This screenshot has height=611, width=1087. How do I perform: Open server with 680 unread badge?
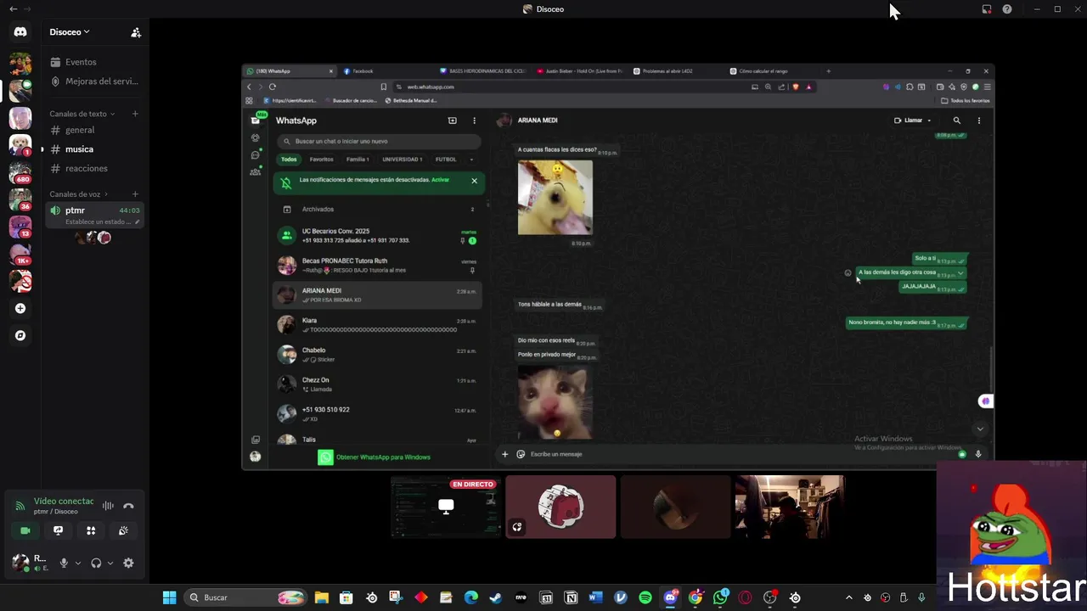20,173
